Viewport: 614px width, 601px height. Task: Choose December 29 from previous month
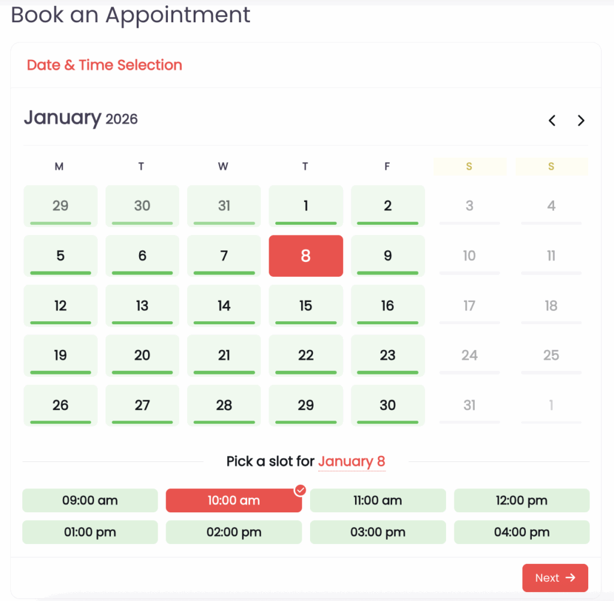point(60,206)
